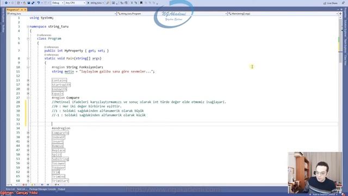Start debugging with string_turu play button
The height and width of the screenshot is (196, 348).
[95, 3]
